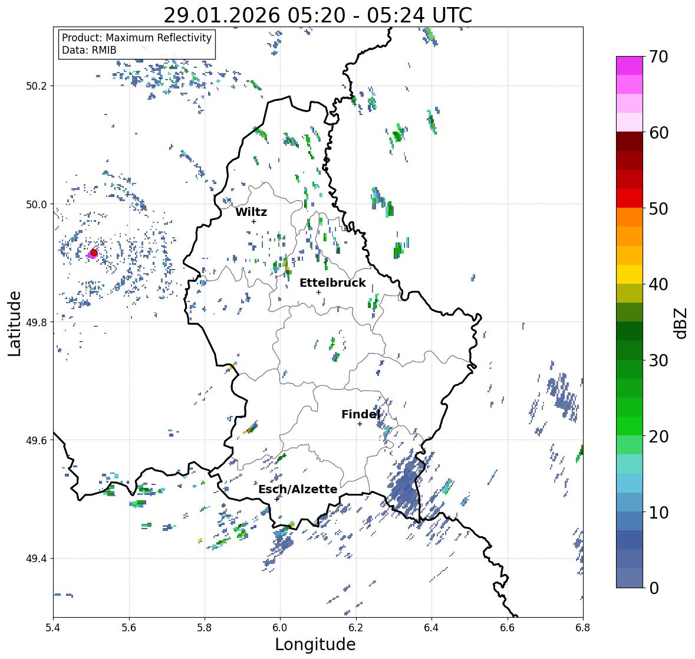Click the "Data: RMIB" legend line
Image resolution: width=695 pixels, height=659 pixels.
click(89, 50)
